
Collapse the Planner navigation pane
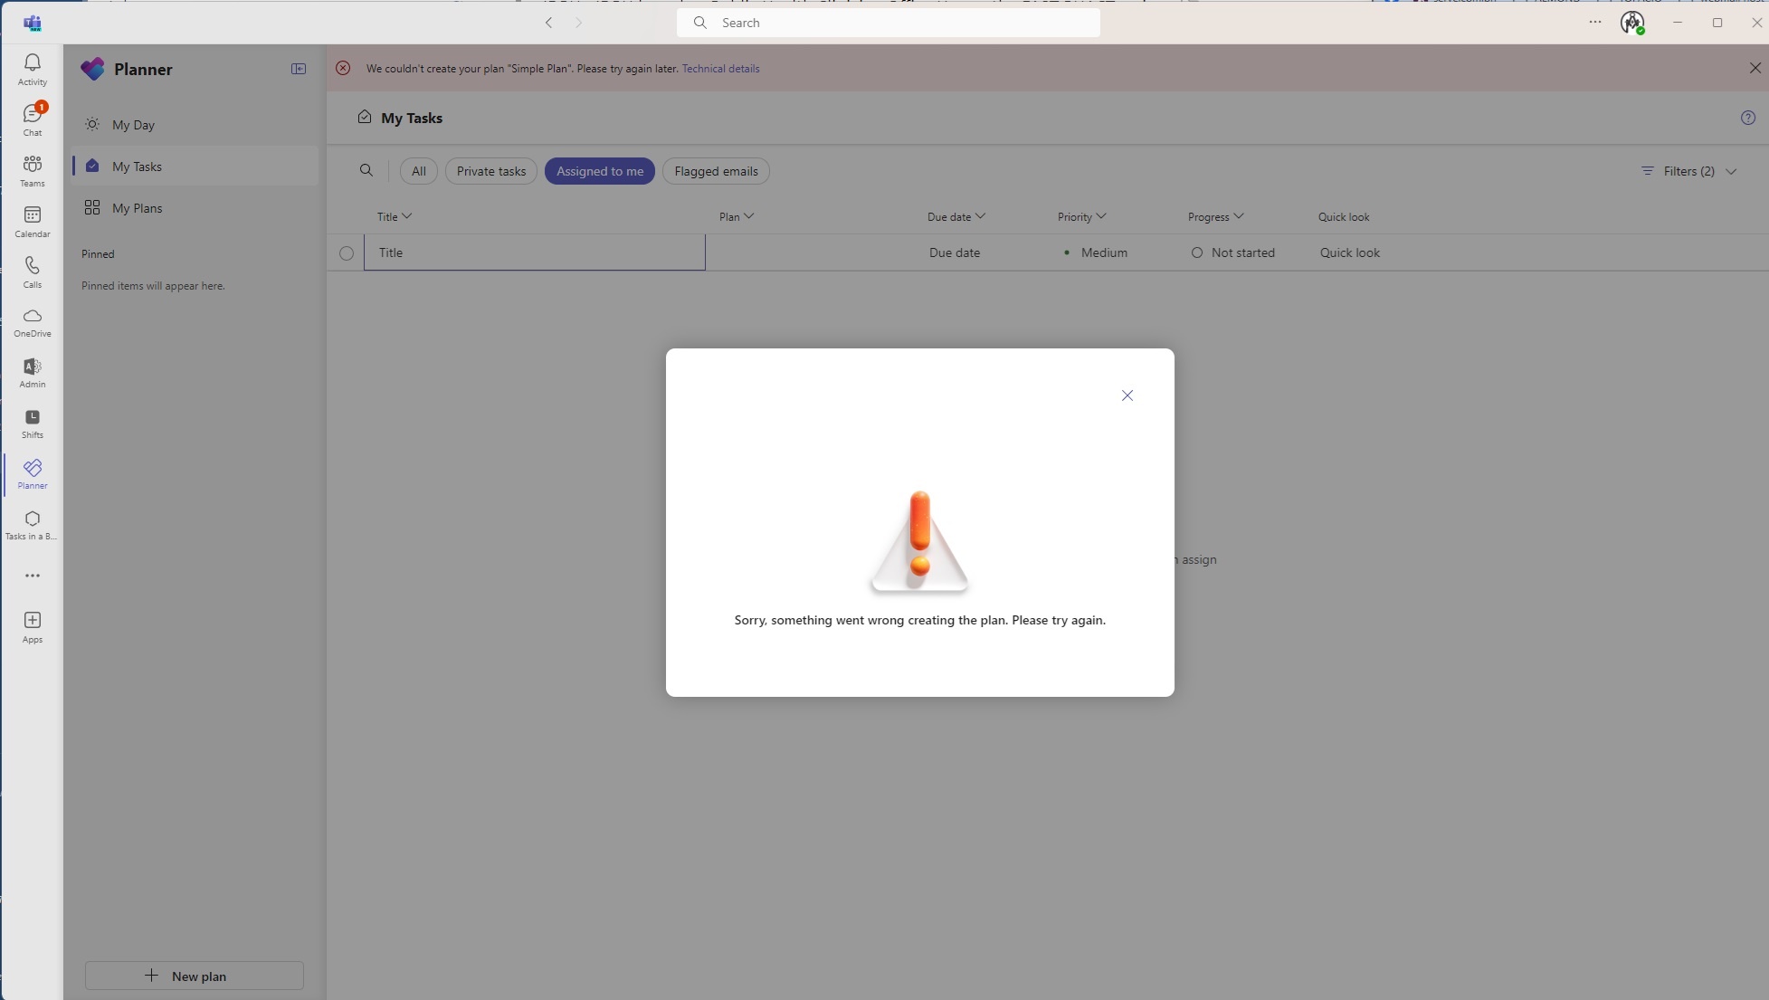pos(299,69)
